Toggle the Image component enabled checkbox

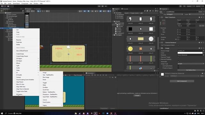(164, 48)
